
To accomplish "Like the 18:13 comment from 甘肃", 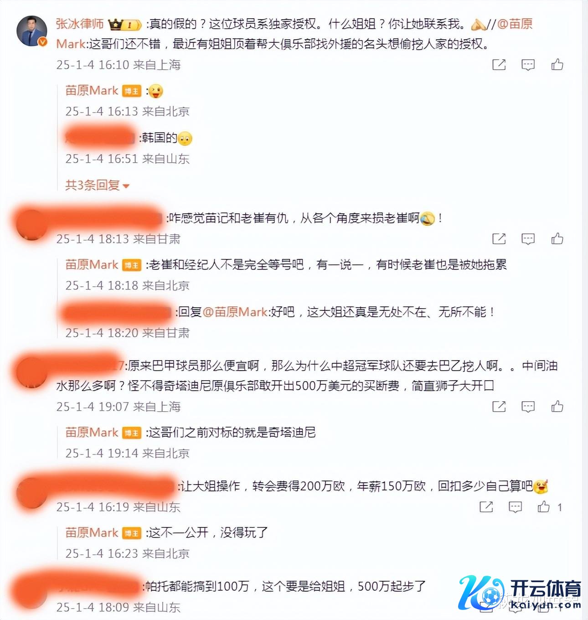I will (557, 239).
